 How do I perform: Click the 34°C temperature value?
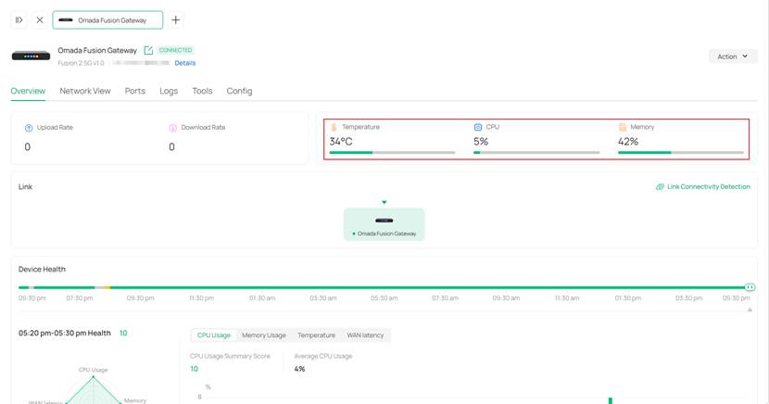coord(341,142)
